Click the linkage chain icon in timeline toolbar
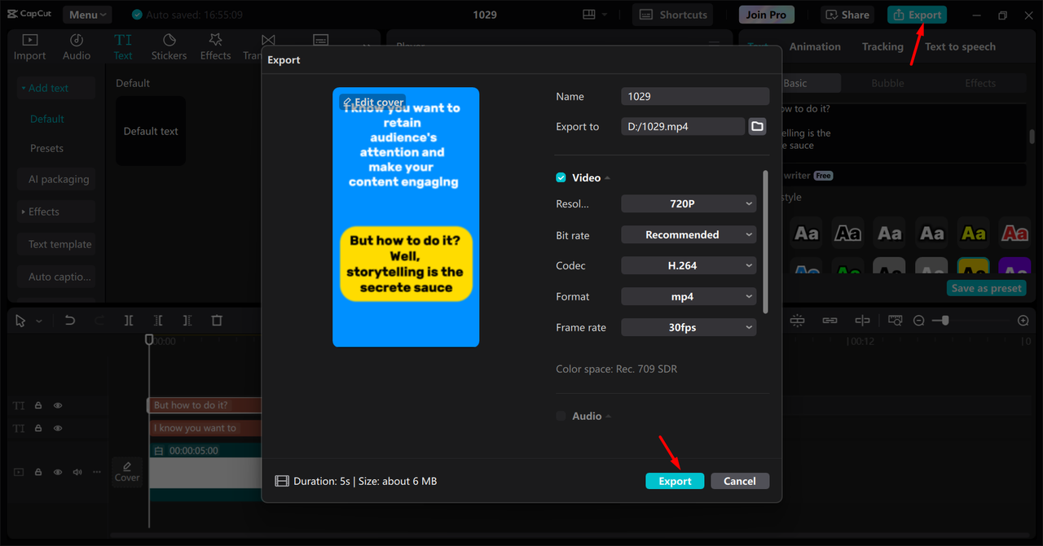1043x546 pixels. pyautogui.click(x=830, y=321)
